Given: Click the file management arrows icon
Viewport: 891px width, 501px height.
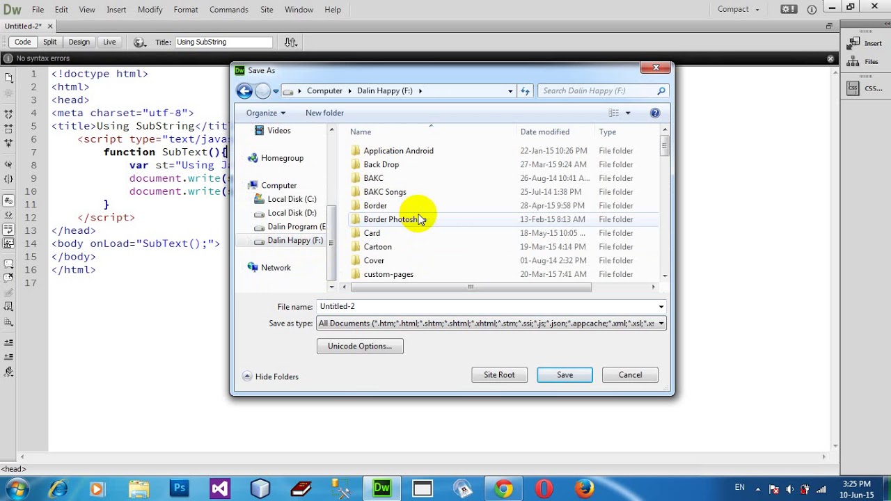Looking at the screenshot, I should (291, 42).
